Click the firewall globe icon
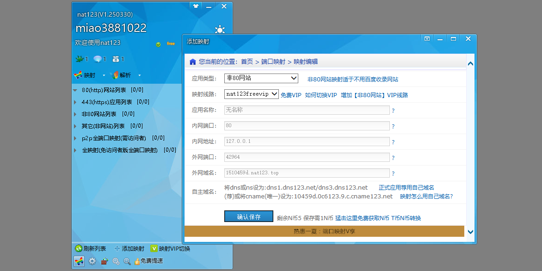This screenshot has width=542, height=271. click(105, 261)
